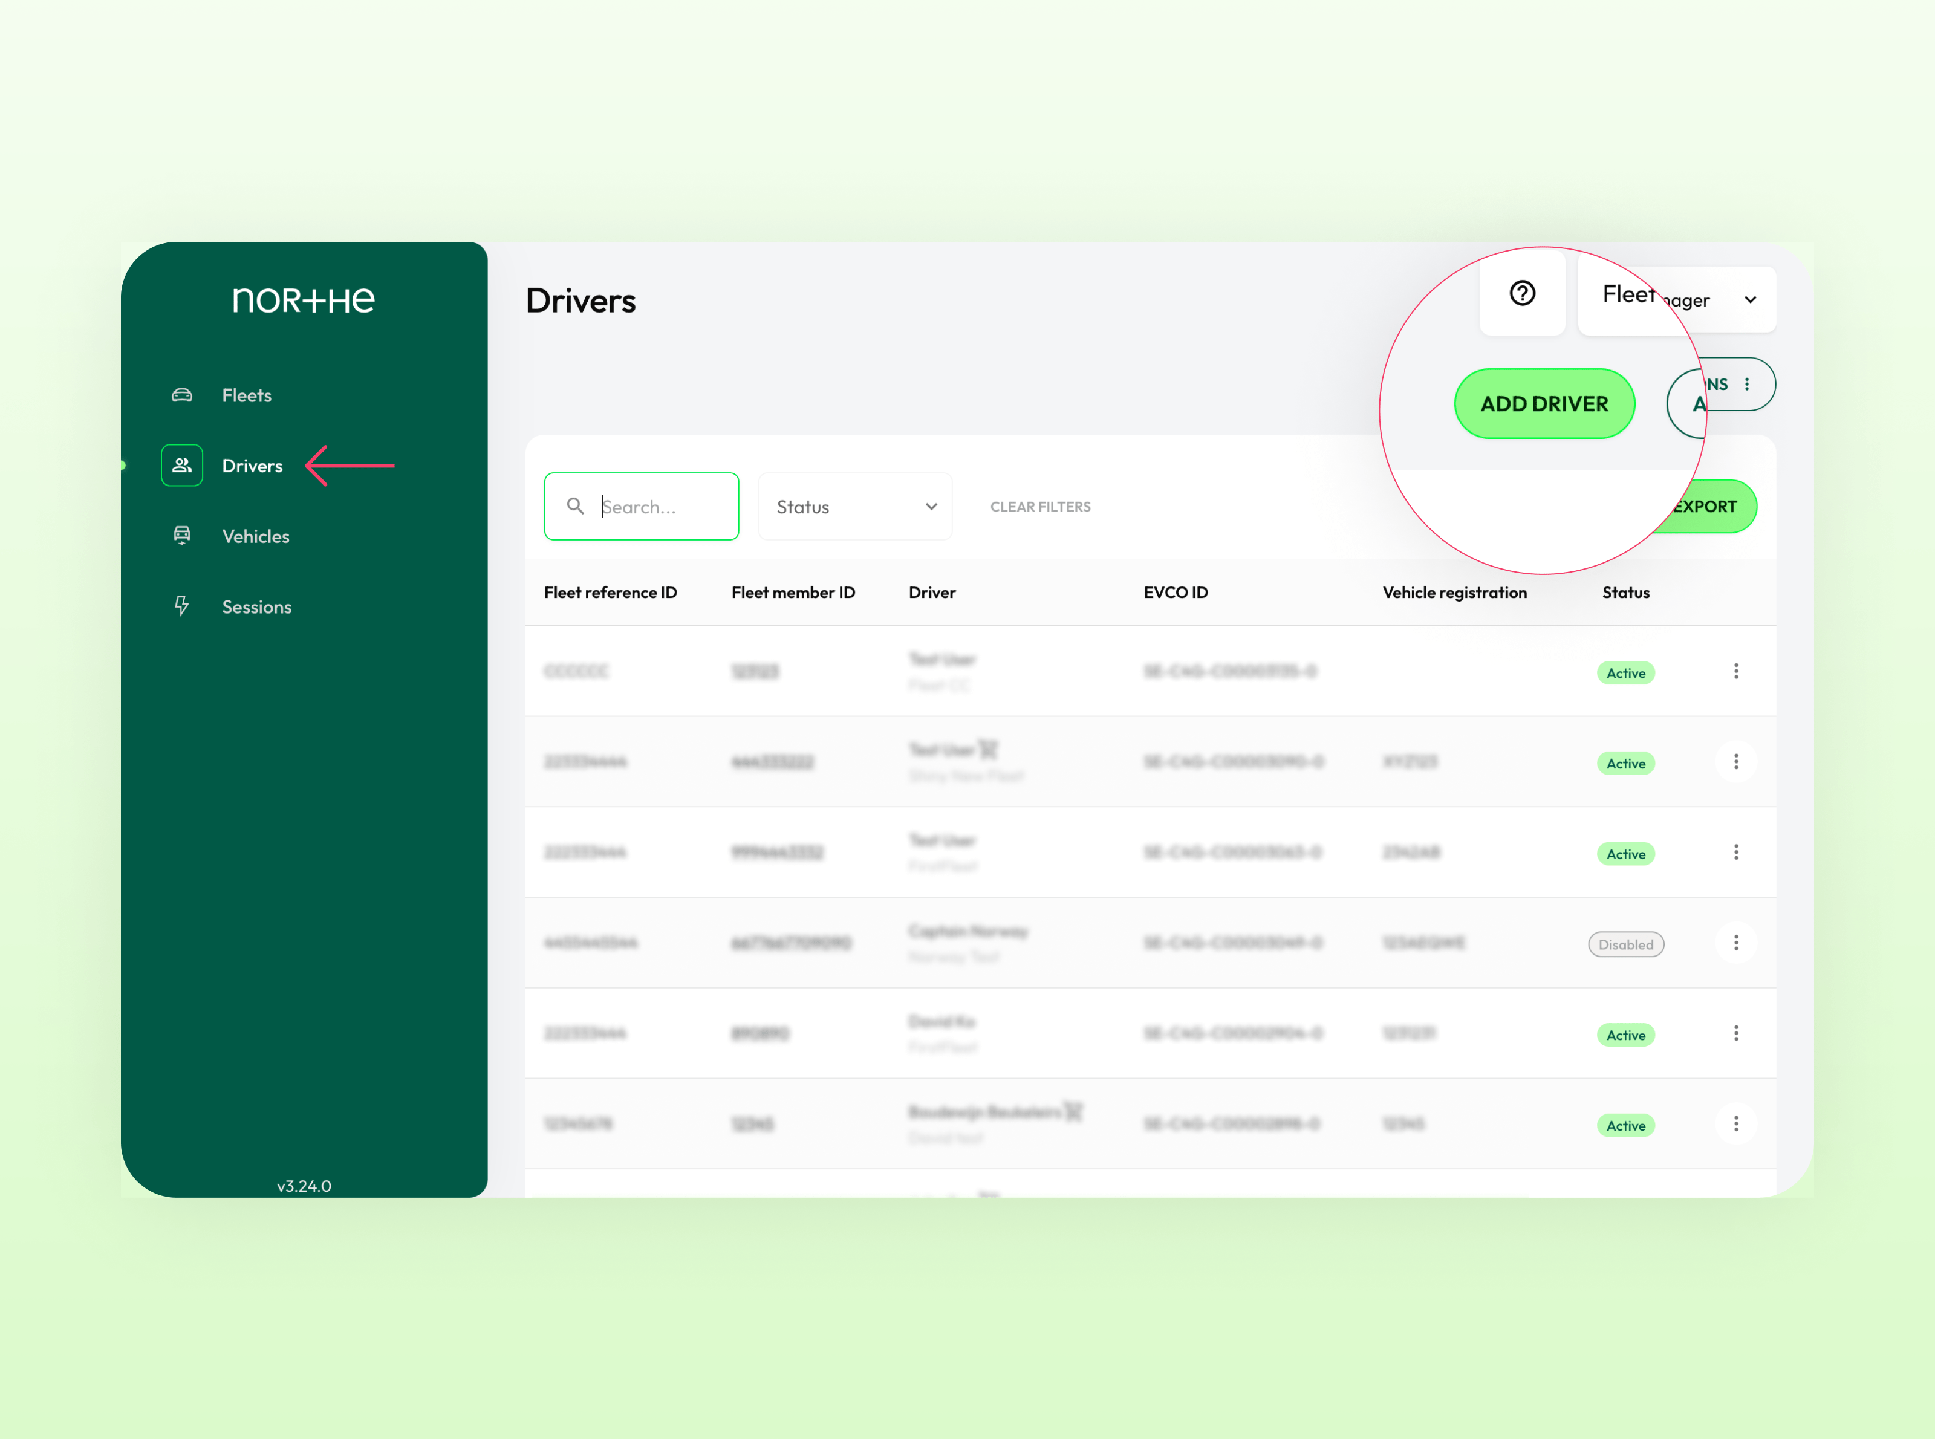1935x1439 pixels.
Task: Open the help question mark icon
Action: click(x=1521, y=294)
